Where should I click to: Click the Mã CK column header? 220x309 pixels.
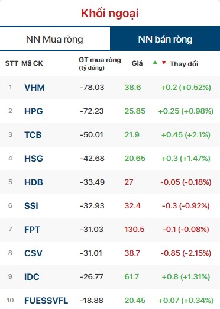pyautogui.click(x=32, y=63)
